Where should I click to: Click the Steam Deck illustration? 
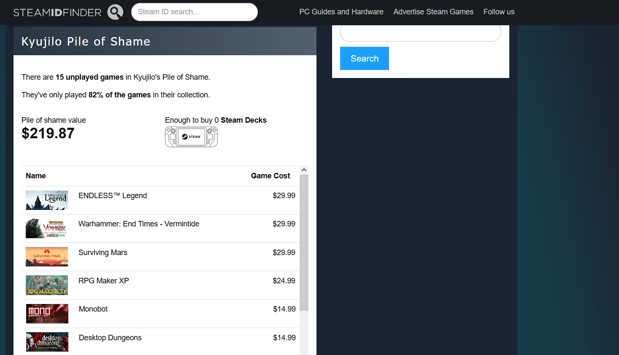(191, 137)
